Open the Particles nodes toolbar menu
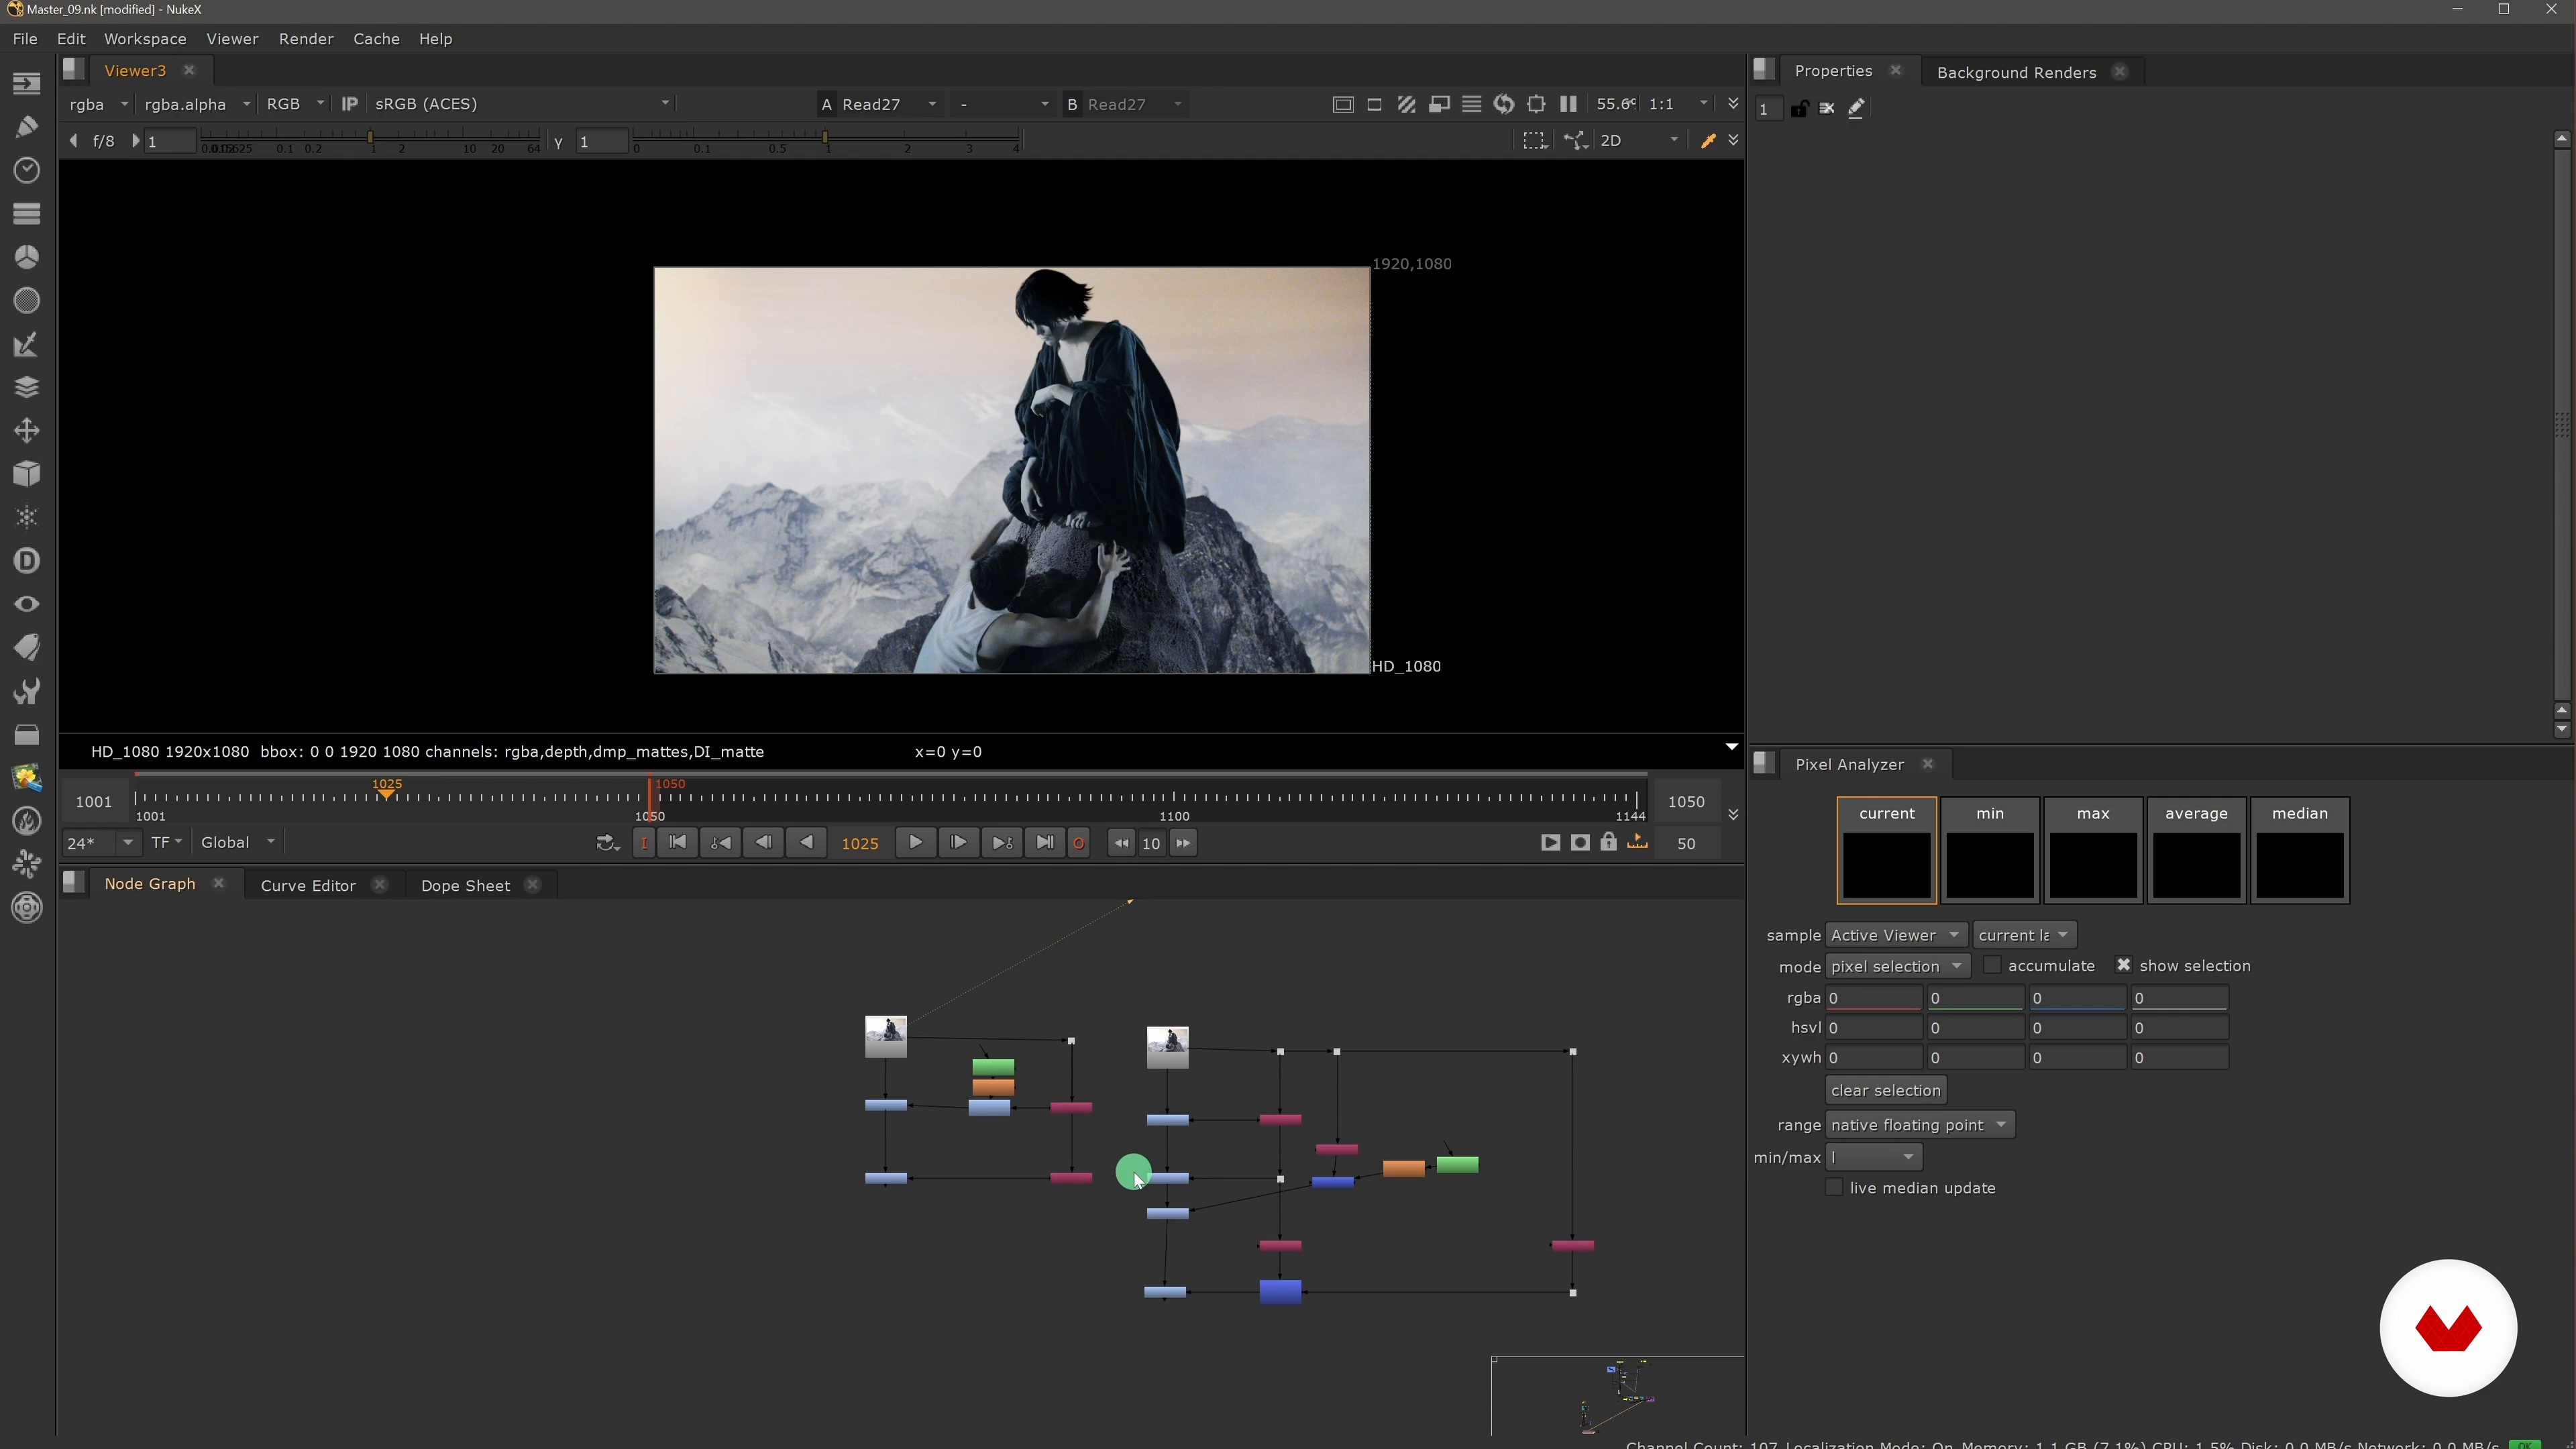This screenshot has height=1449, width=2576. [x=27, y=517]
